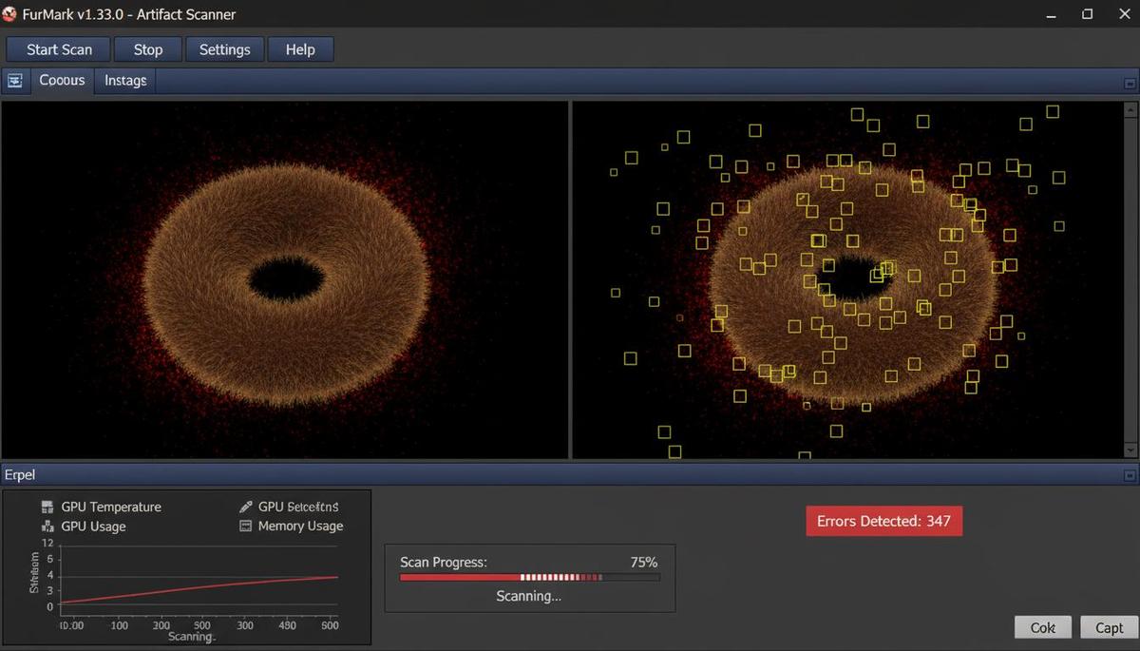Screen dimensions: 1140x651
Task: Switch to the Cooous tab
Action: coord(62,81)
